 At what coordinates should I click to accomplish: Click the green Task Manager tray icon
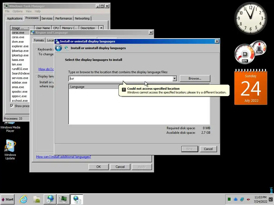click(x=229, y=199)
